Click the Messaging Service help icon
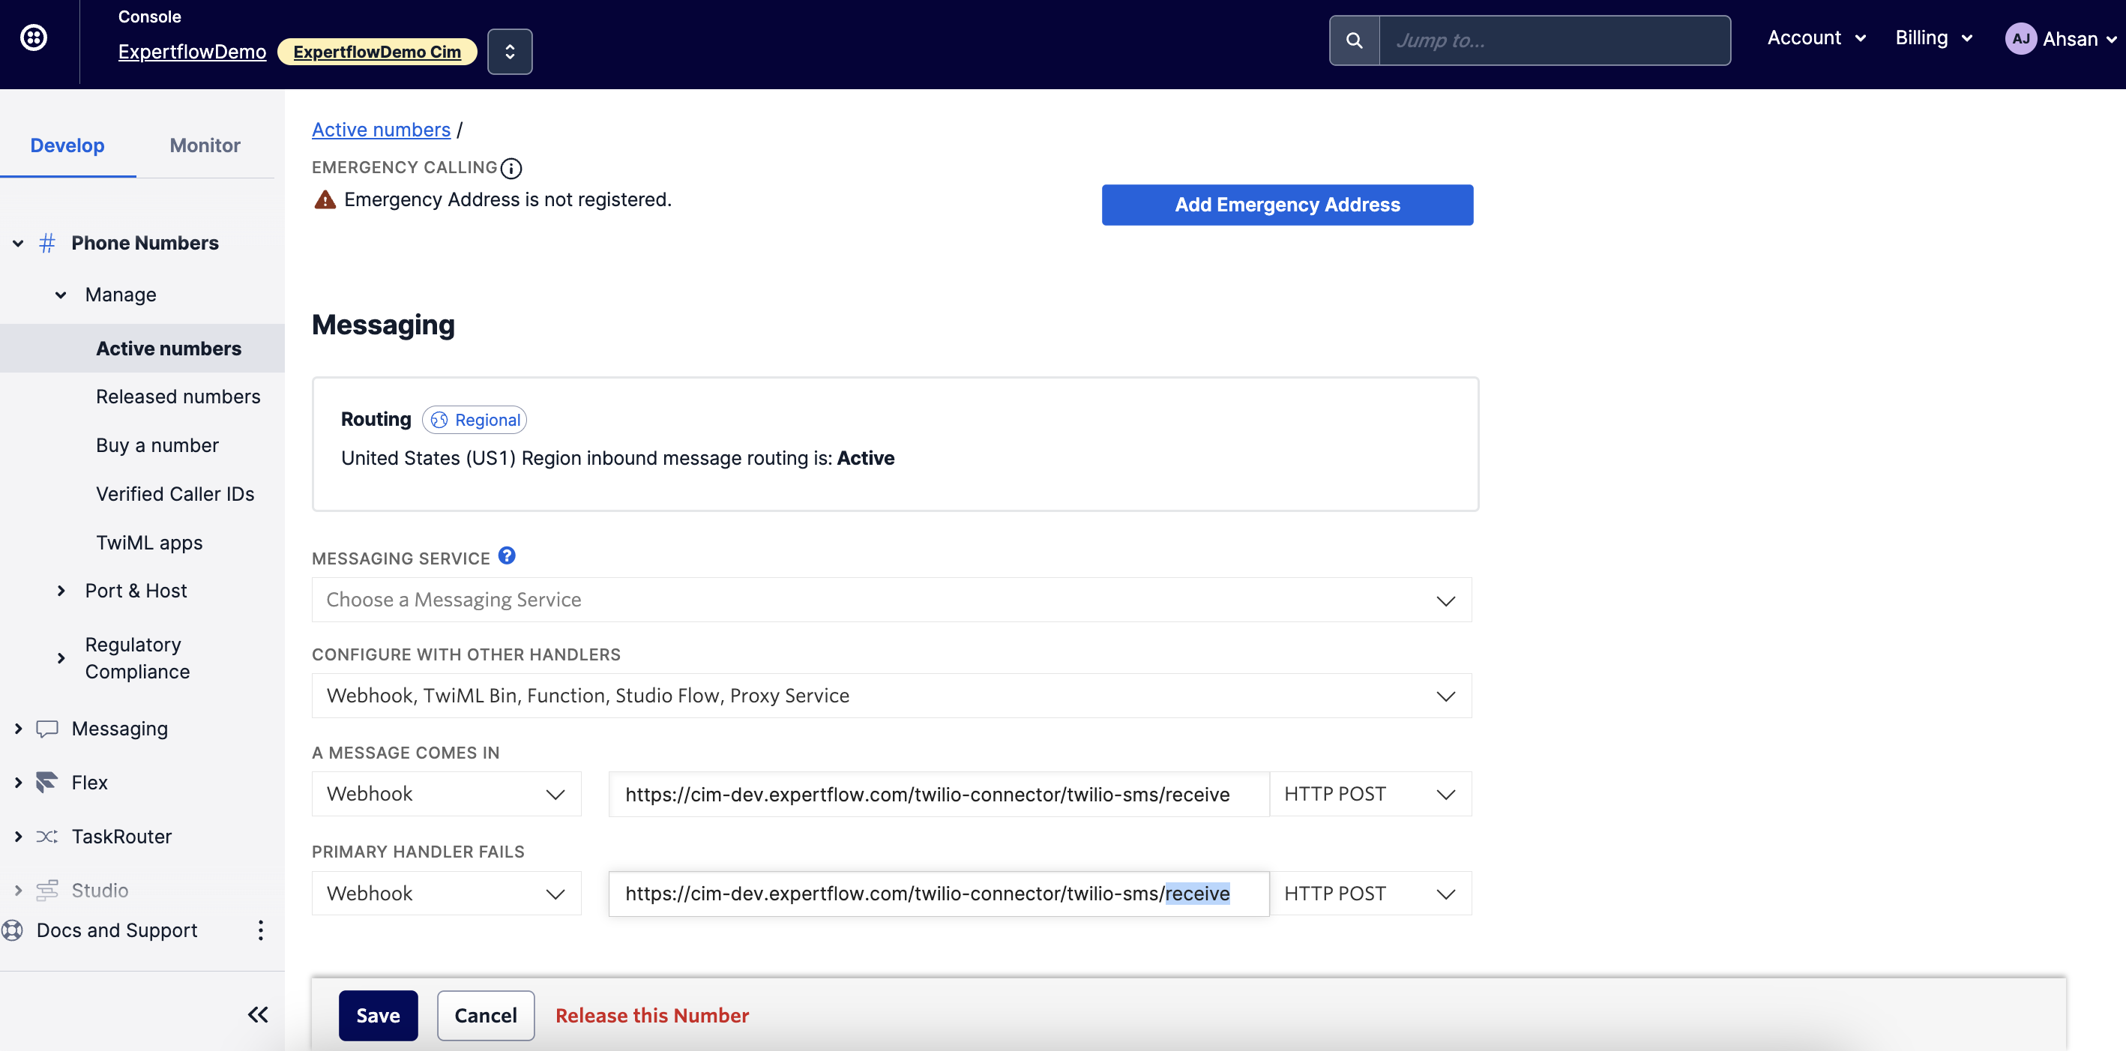2126x1051 pixels. (x=507, y=556)
